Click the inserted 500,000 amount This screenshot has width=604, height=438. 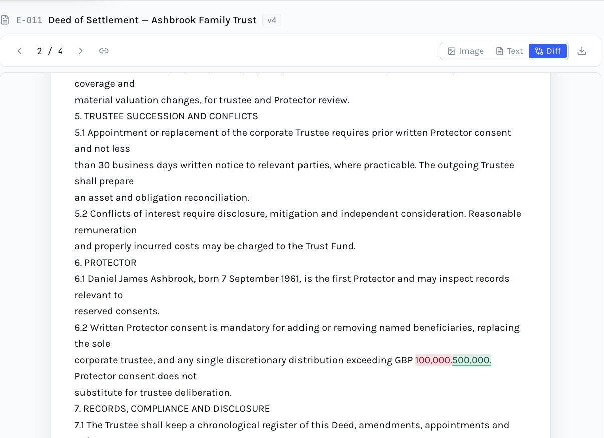point(472,360)
